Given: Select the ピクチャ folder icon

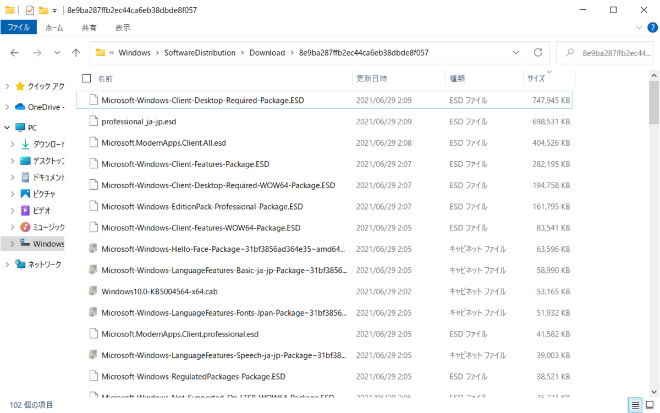Looking at the screenshot, I should (x=25, y=194).
